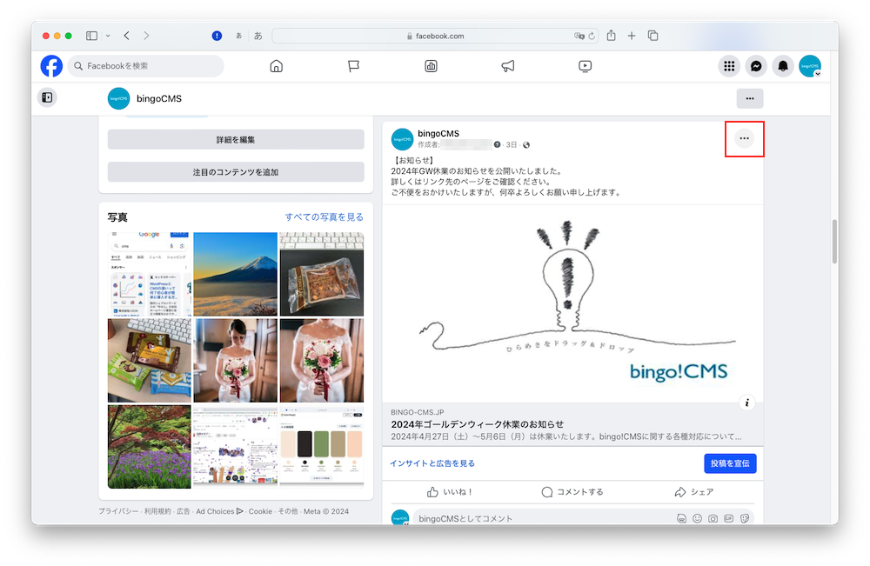
Task: Go back in Safari
Action: 127,36
